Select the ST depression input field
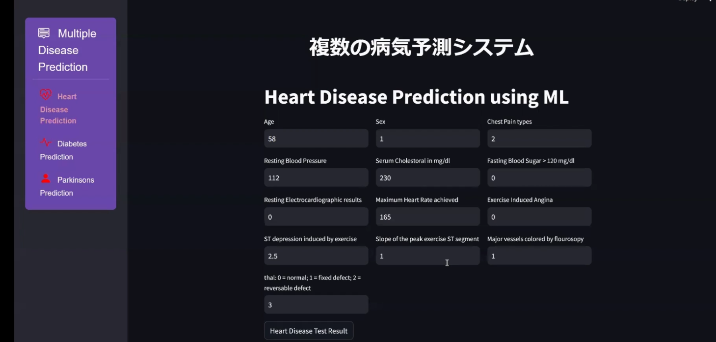 coord(316,256)
